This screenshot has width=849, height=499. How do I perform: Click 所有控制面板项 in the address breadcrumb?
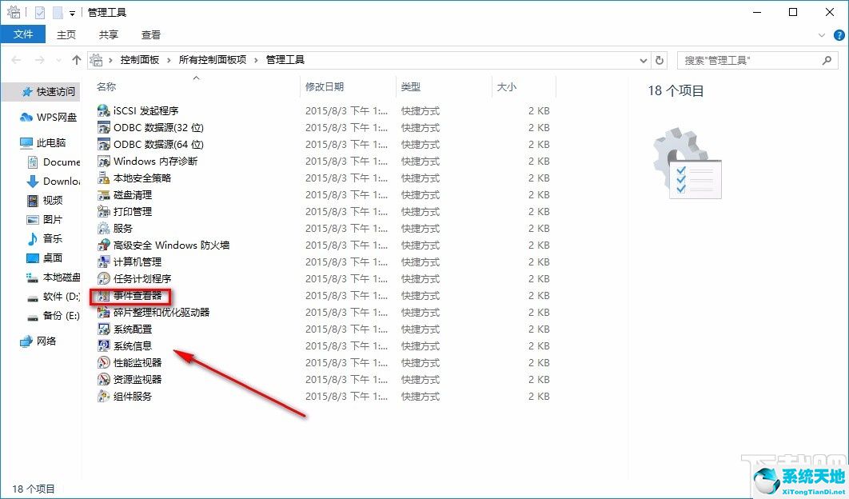(213, 60)
